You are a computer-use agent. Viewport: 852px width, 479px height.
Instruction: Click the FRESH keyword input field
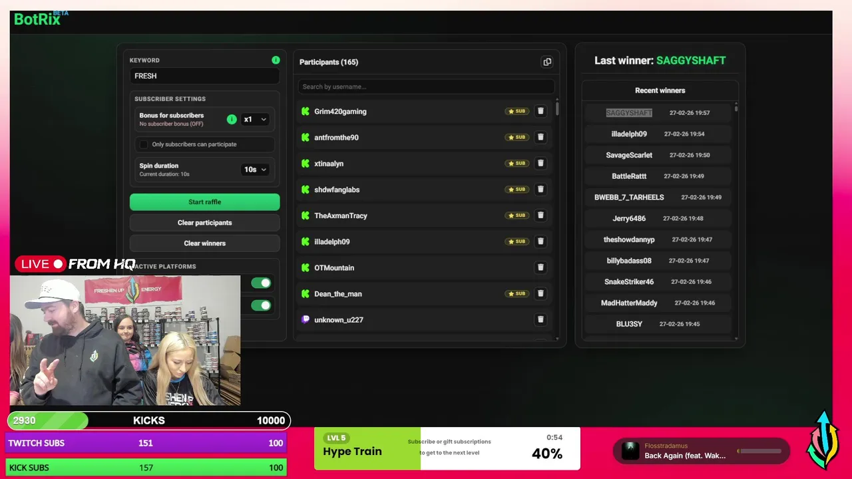tap(204, 76)
